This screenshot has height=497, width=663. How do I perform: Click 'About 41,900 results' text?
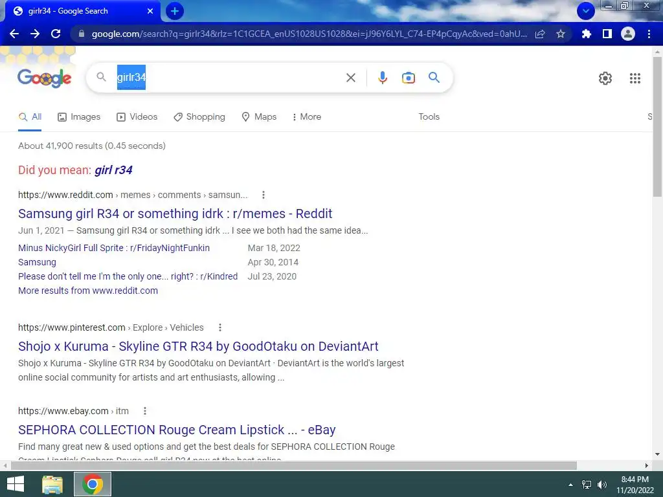[92, 146]
